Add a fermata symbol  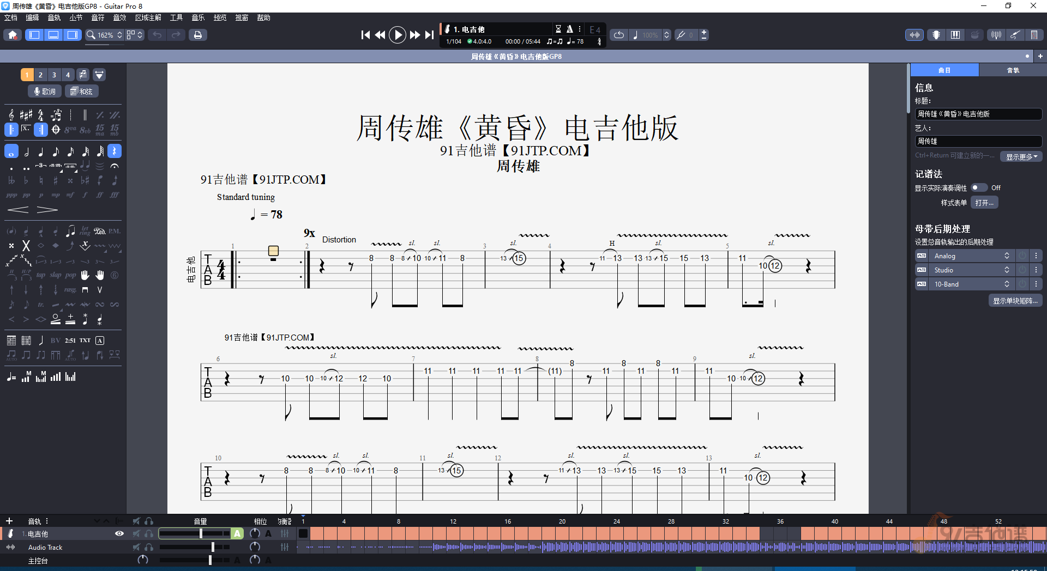115,166
